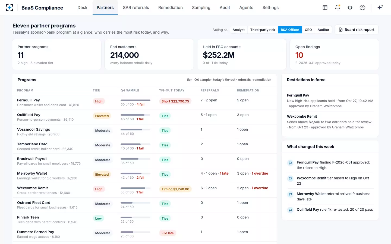Open Fernquill Pay restriction in force
This screenshot has width=391, height=244.
[330, 101]
